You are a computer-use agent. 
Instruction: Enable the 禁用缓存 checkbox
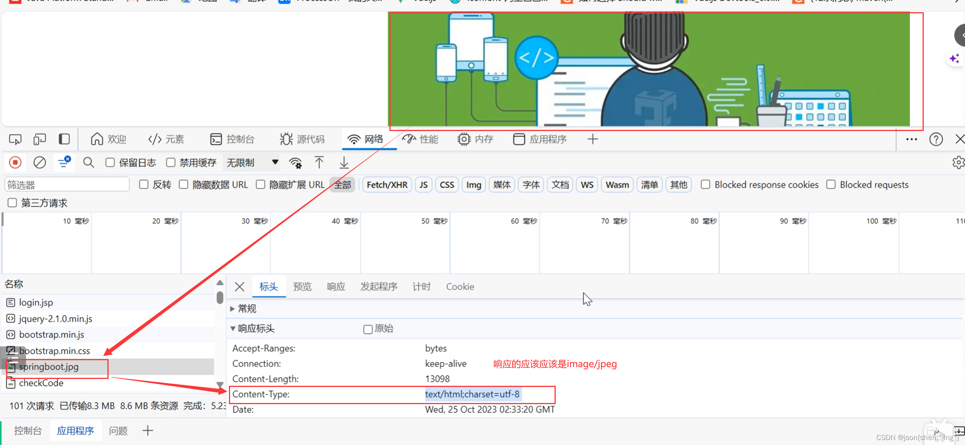pos(171,162)
